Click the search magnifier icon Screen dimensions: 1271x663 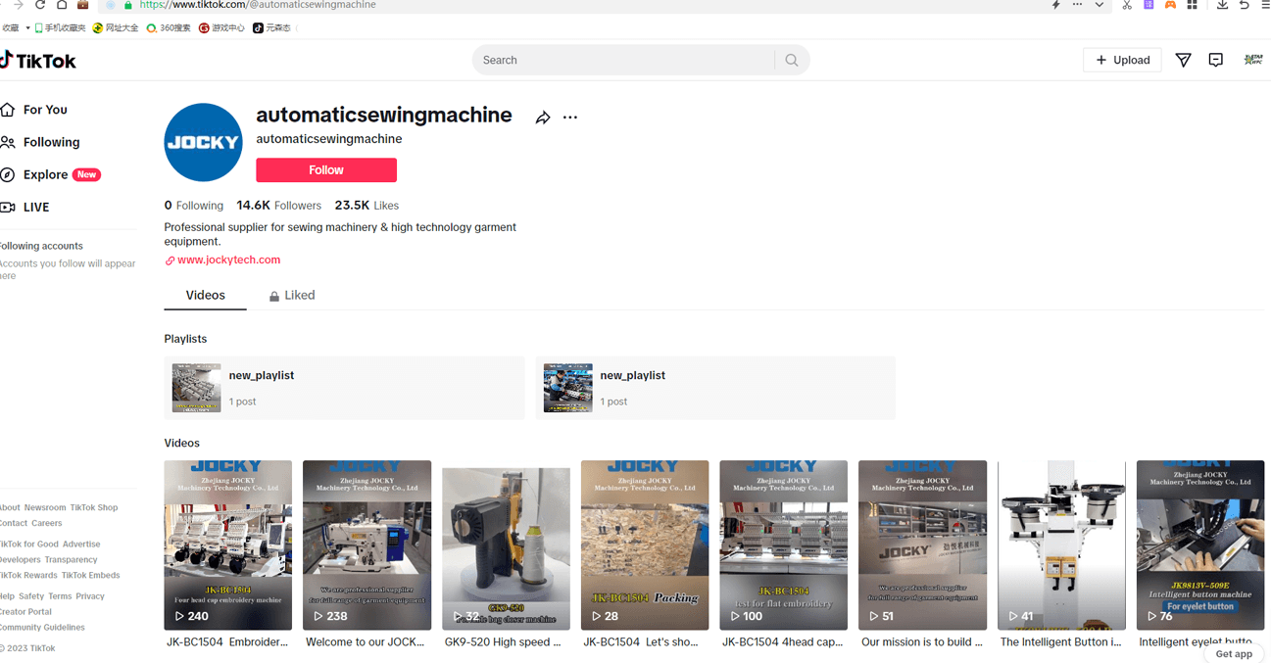792,61
